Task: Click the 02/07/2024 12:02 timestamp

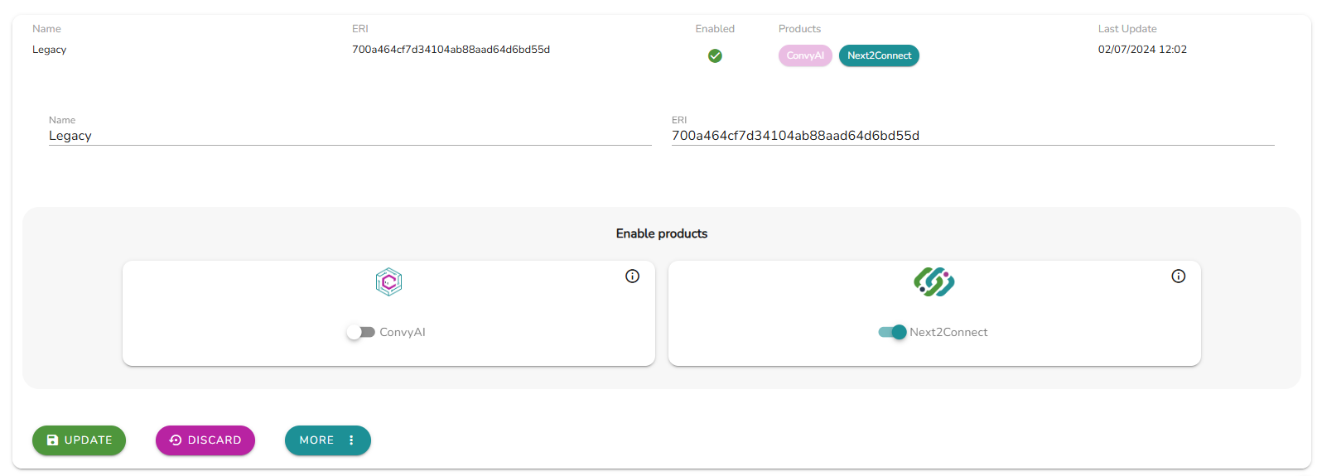Action: point(1142,50)
